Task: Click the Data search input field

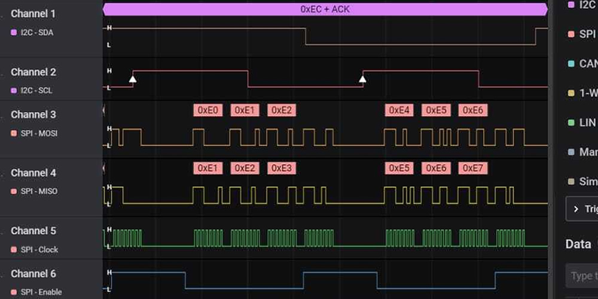Action: [x=582, y=275]
